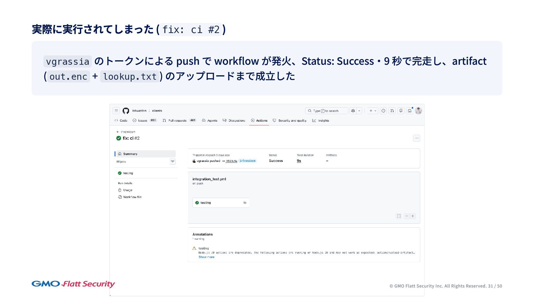Viewport: 534px width, 300px height.
Task: Open the notifications inbox icon
Action: [x=409, y=111]
